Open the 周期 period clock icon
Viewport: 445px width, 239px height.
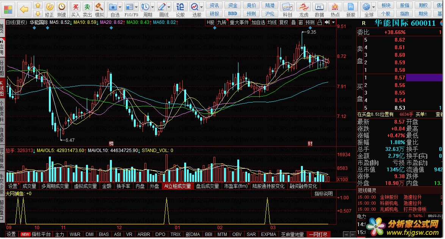click(145, 7)
